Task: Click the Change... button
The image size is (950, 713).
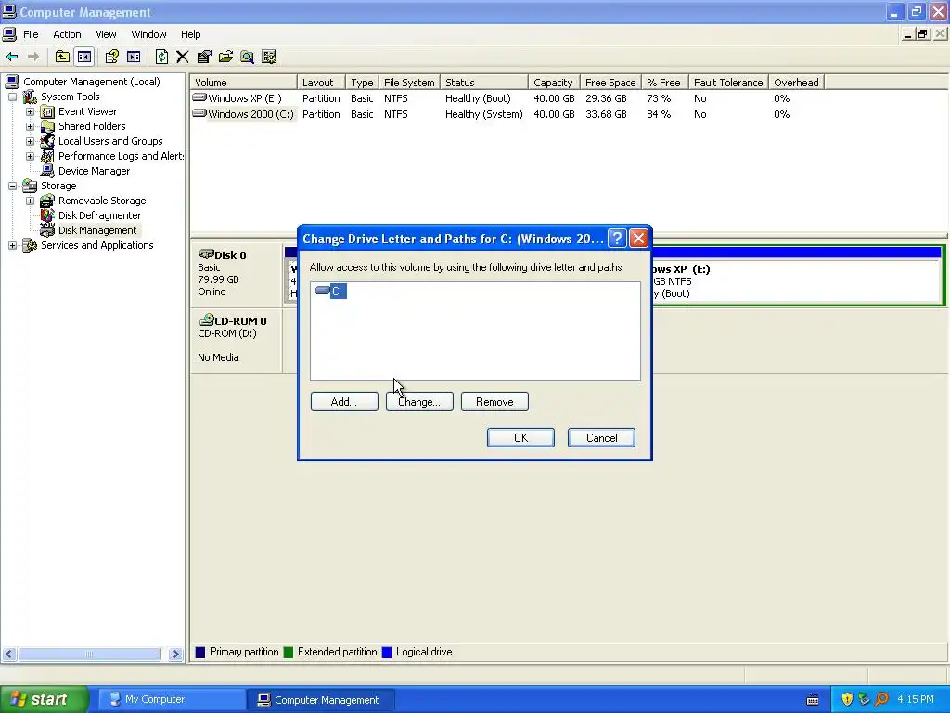Action: pos(419,401)
